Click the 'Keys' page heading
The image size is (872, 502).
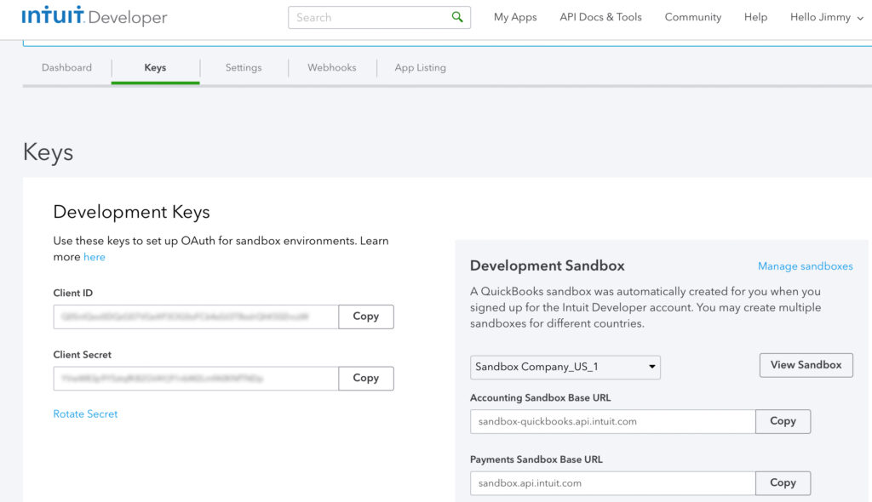tap(48, 152)
